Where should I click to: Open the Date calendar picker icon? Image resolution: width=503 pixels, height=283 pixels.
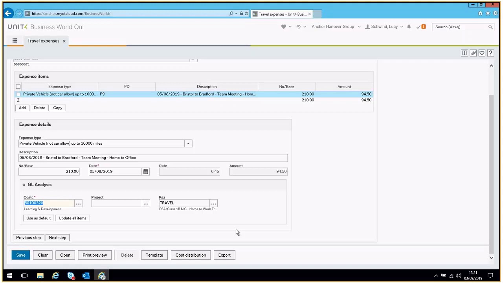click(146, 171)
